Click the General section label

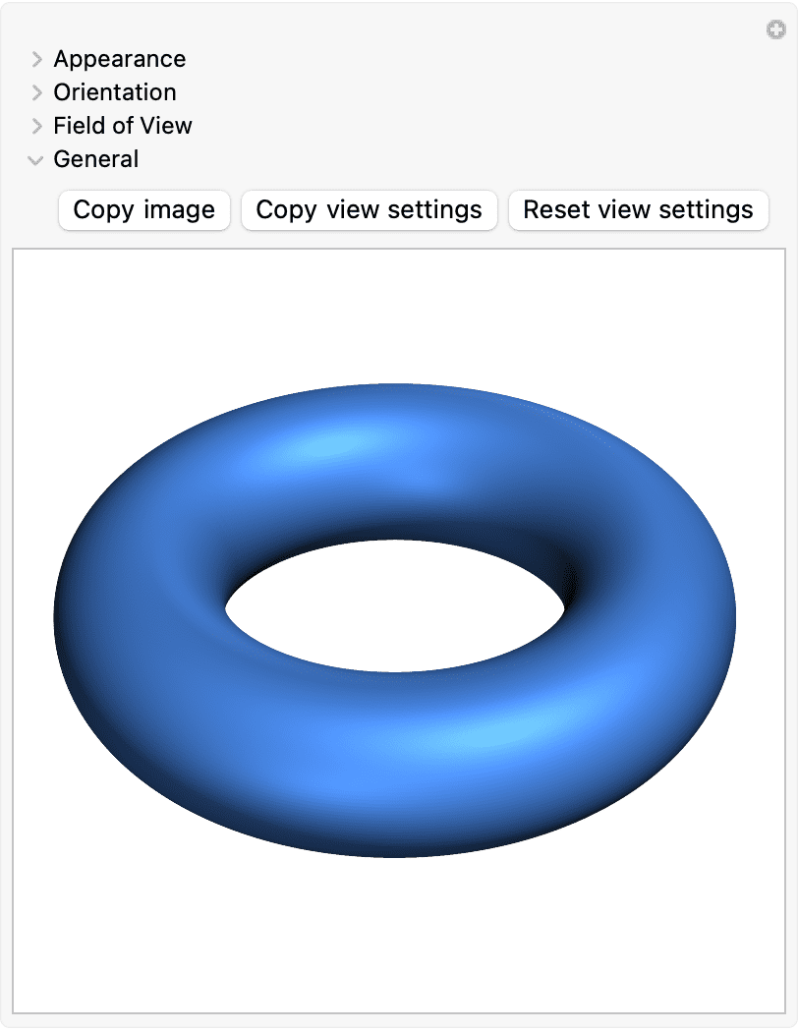(96, 158)
